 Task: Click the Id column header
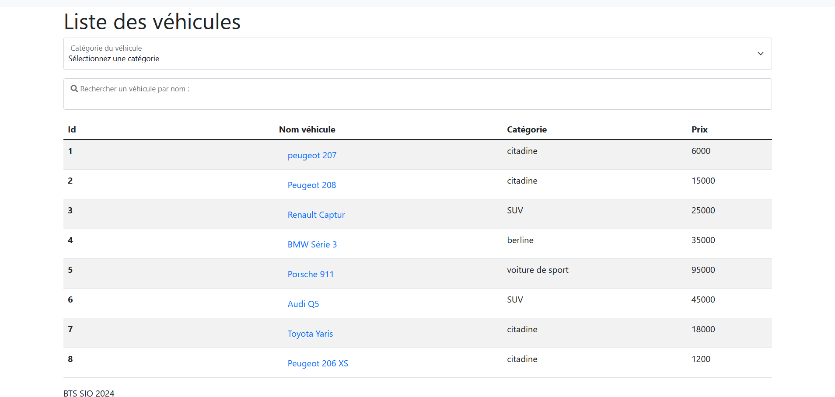(72, 129)
